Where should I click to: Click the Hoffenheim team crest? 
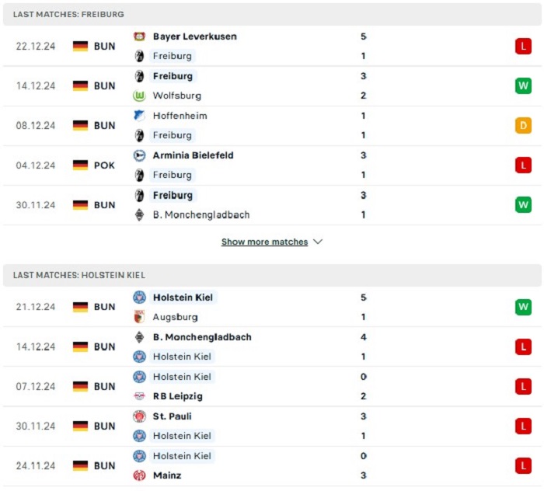pos(139,116)
